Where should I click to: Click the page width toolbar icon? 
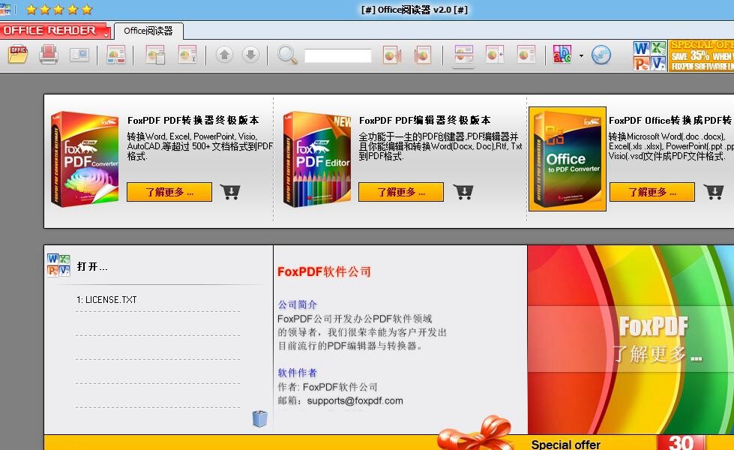tap(494, 55)
